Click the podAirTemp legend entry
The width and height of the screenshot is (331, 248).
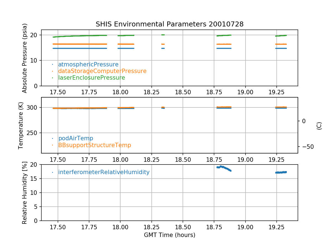[x=76, y=138]
